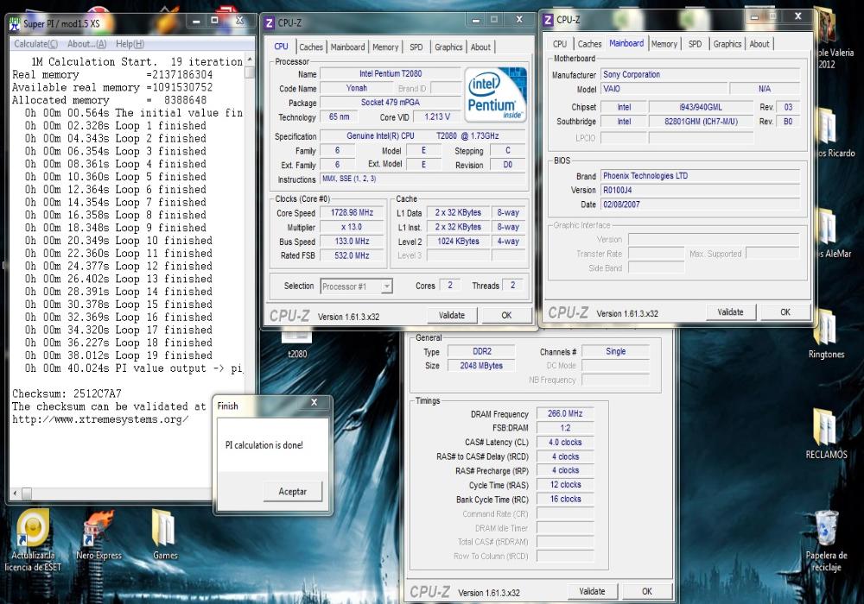Select About tab in right CPU-Z window

759,44
